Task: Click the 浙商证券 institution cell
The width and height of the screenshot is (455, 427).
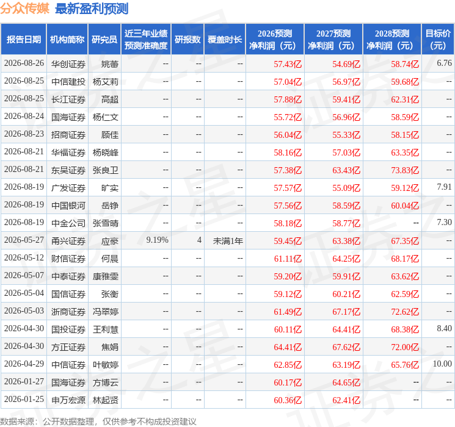Action: [x=68, y=312]
